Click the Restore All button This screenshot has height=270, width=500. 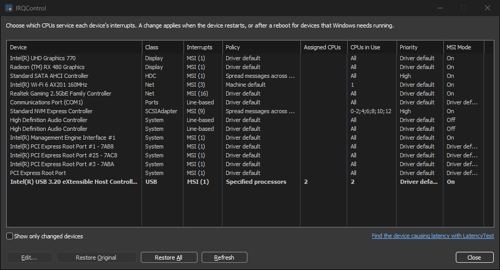(169, 257)
